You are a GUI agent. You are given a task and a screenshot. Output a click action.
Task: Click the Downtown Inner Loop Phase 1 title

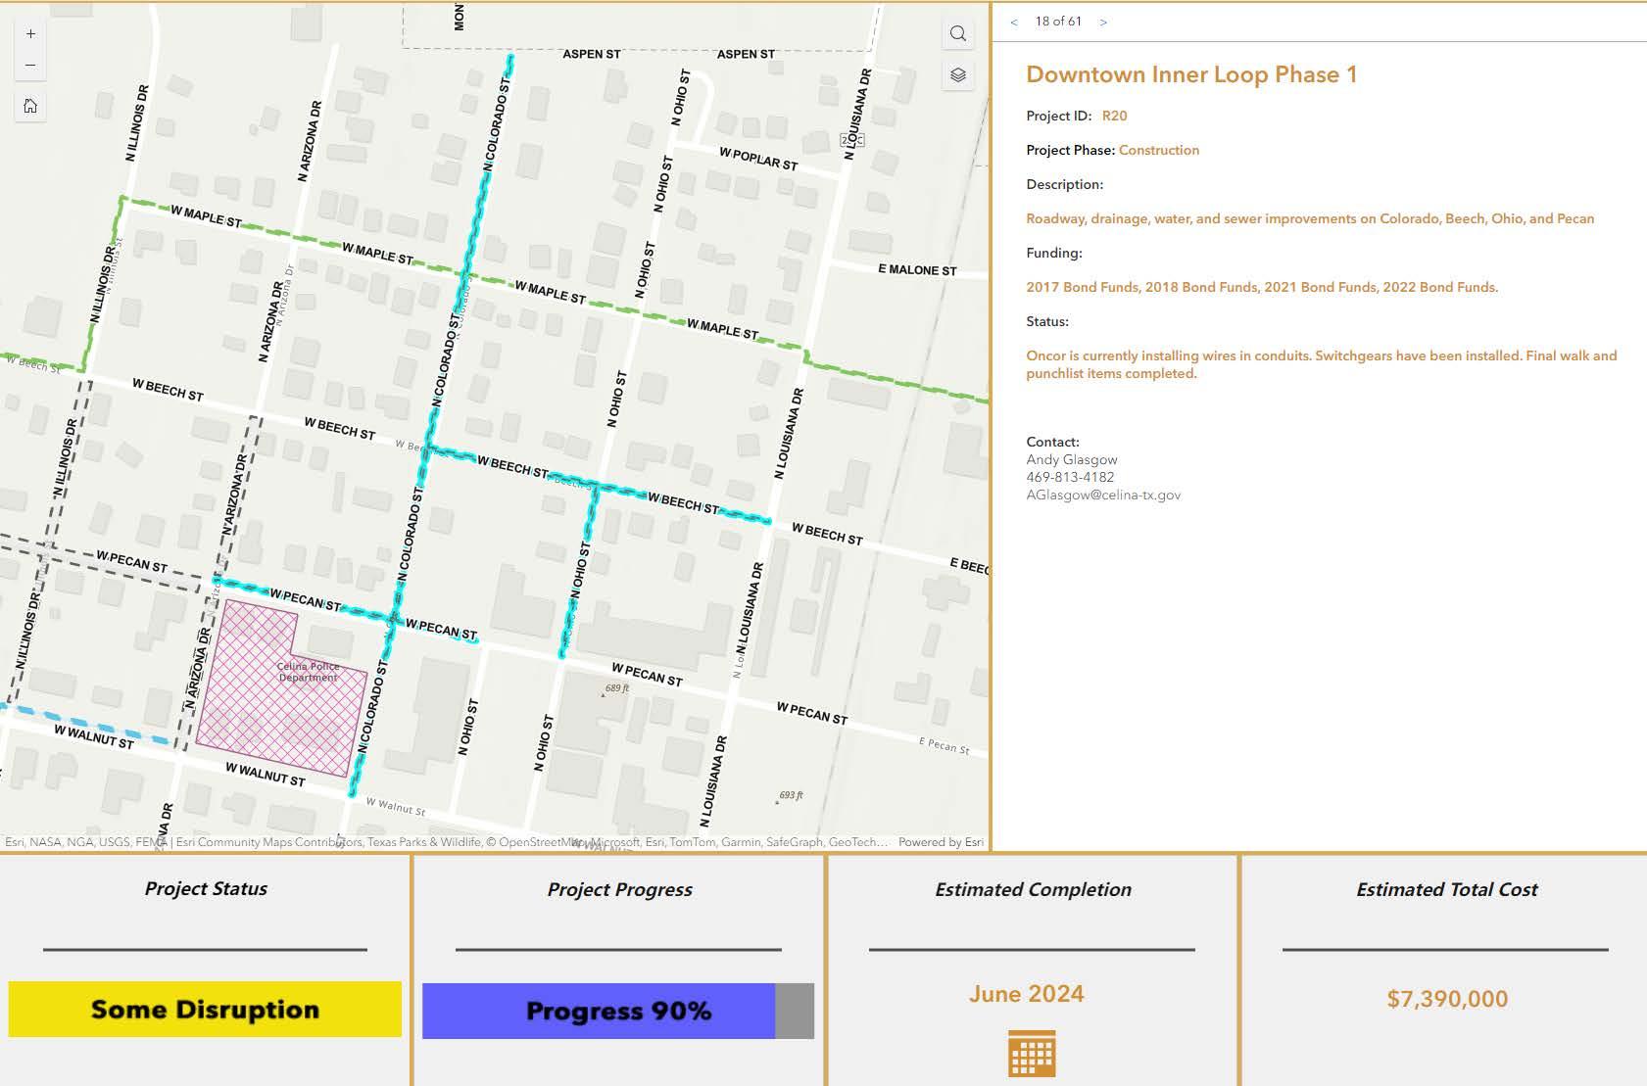point(1191,75)
